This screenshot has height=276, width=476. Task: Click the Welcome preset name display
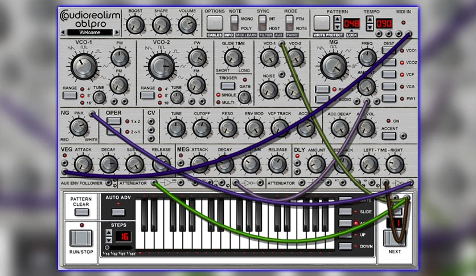(90, 33)
